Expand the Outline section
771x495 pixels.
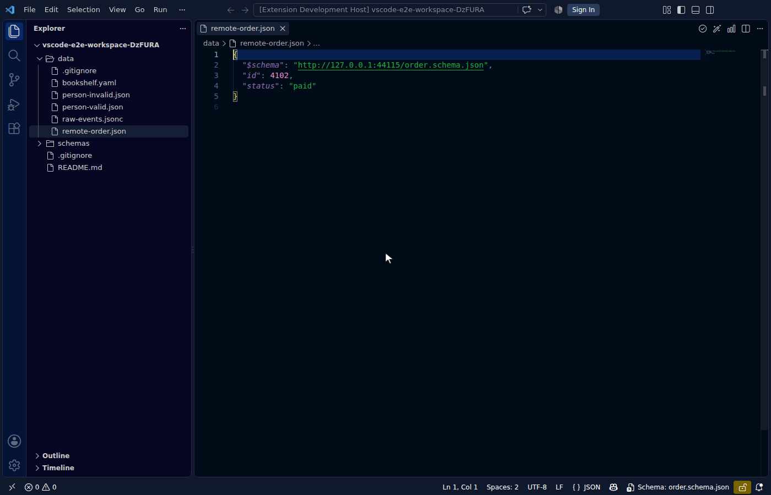108,455
